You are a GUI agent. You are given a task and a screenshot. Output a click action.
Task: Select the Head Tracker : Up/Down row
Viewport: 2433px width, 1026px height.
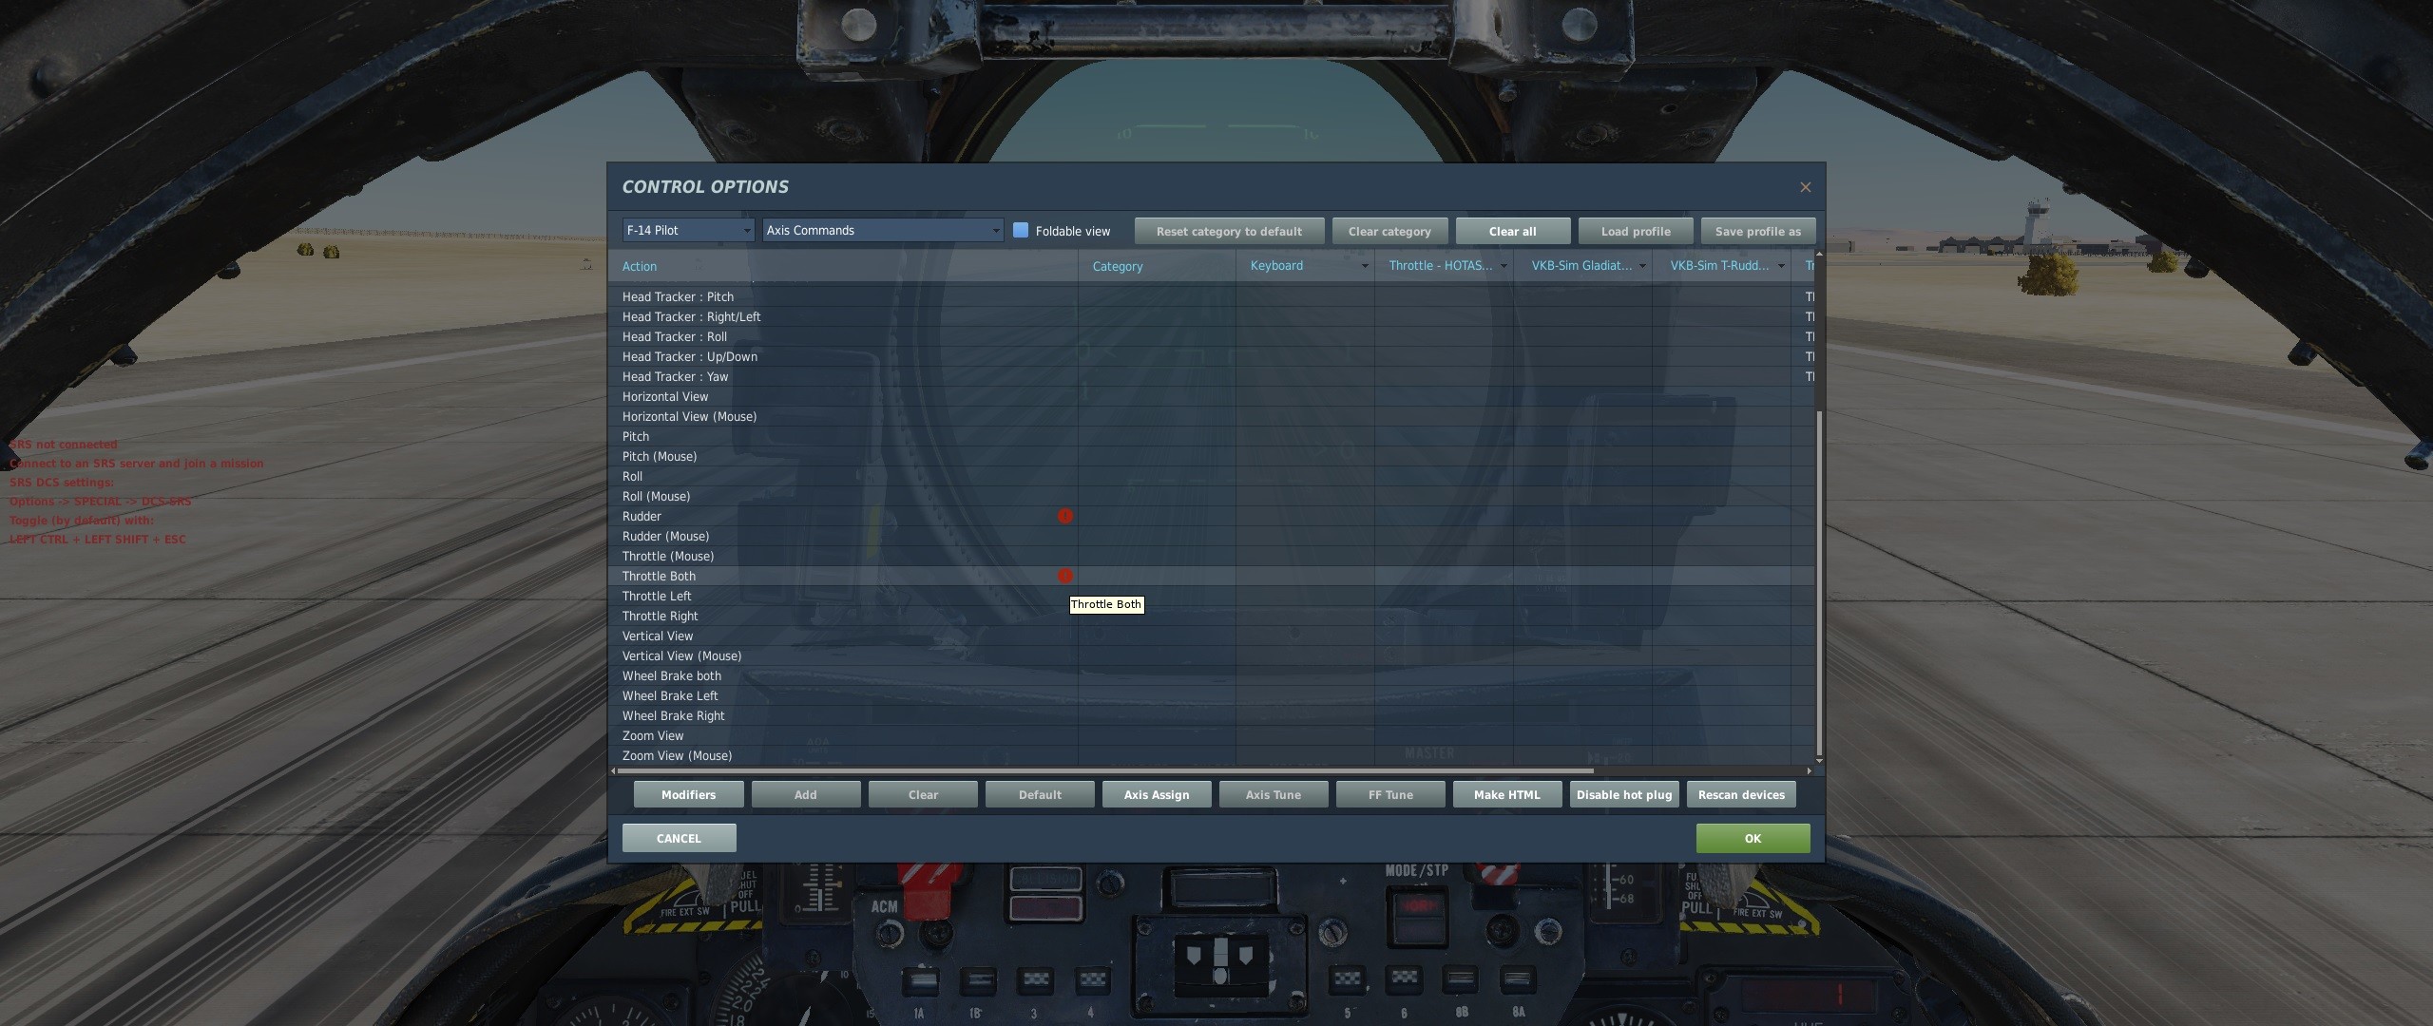pos(1212,356)
